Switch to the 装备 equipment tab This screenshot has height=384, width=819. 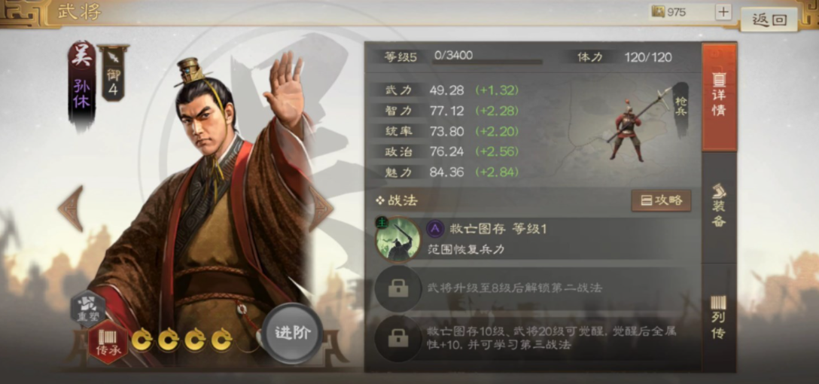[x=719, y=207]
